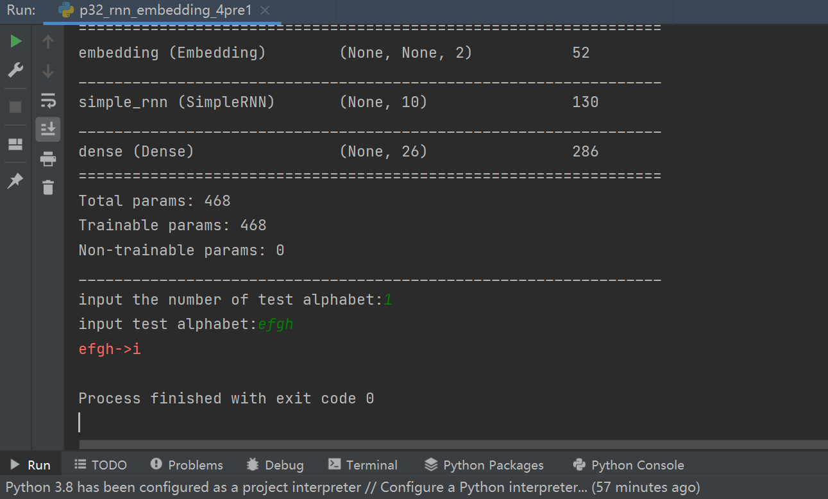Print console output with printer icon
The width and height of the screenshot is (828, 499).
pyautogui.click(x=48, y=158)
